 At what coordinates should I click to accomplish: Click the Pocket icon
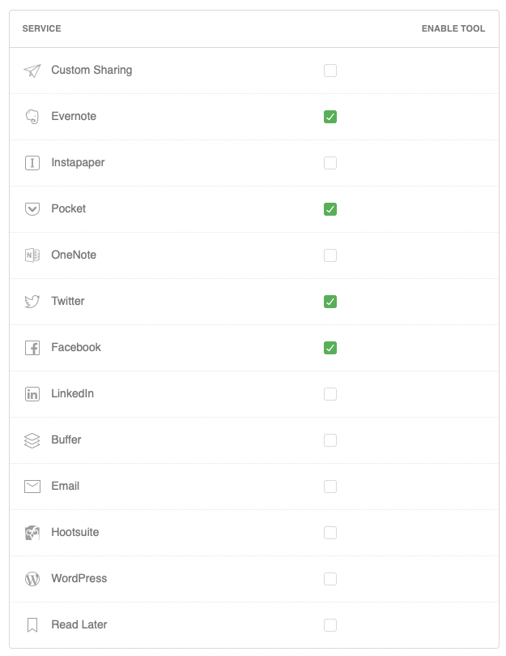click(x=32, y=208)
